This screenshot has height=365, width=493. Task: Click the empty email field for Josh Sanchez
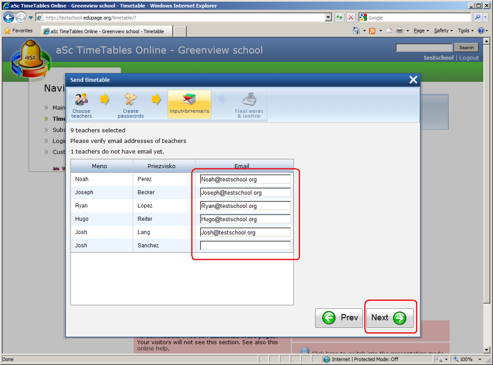(245, 246)
